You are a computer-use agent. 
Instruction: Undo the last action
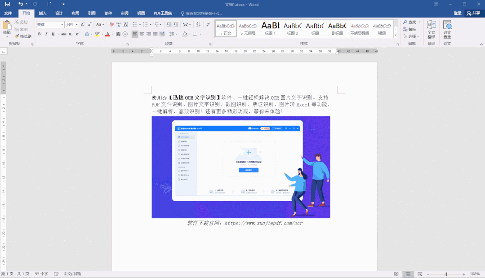point(20,4)
